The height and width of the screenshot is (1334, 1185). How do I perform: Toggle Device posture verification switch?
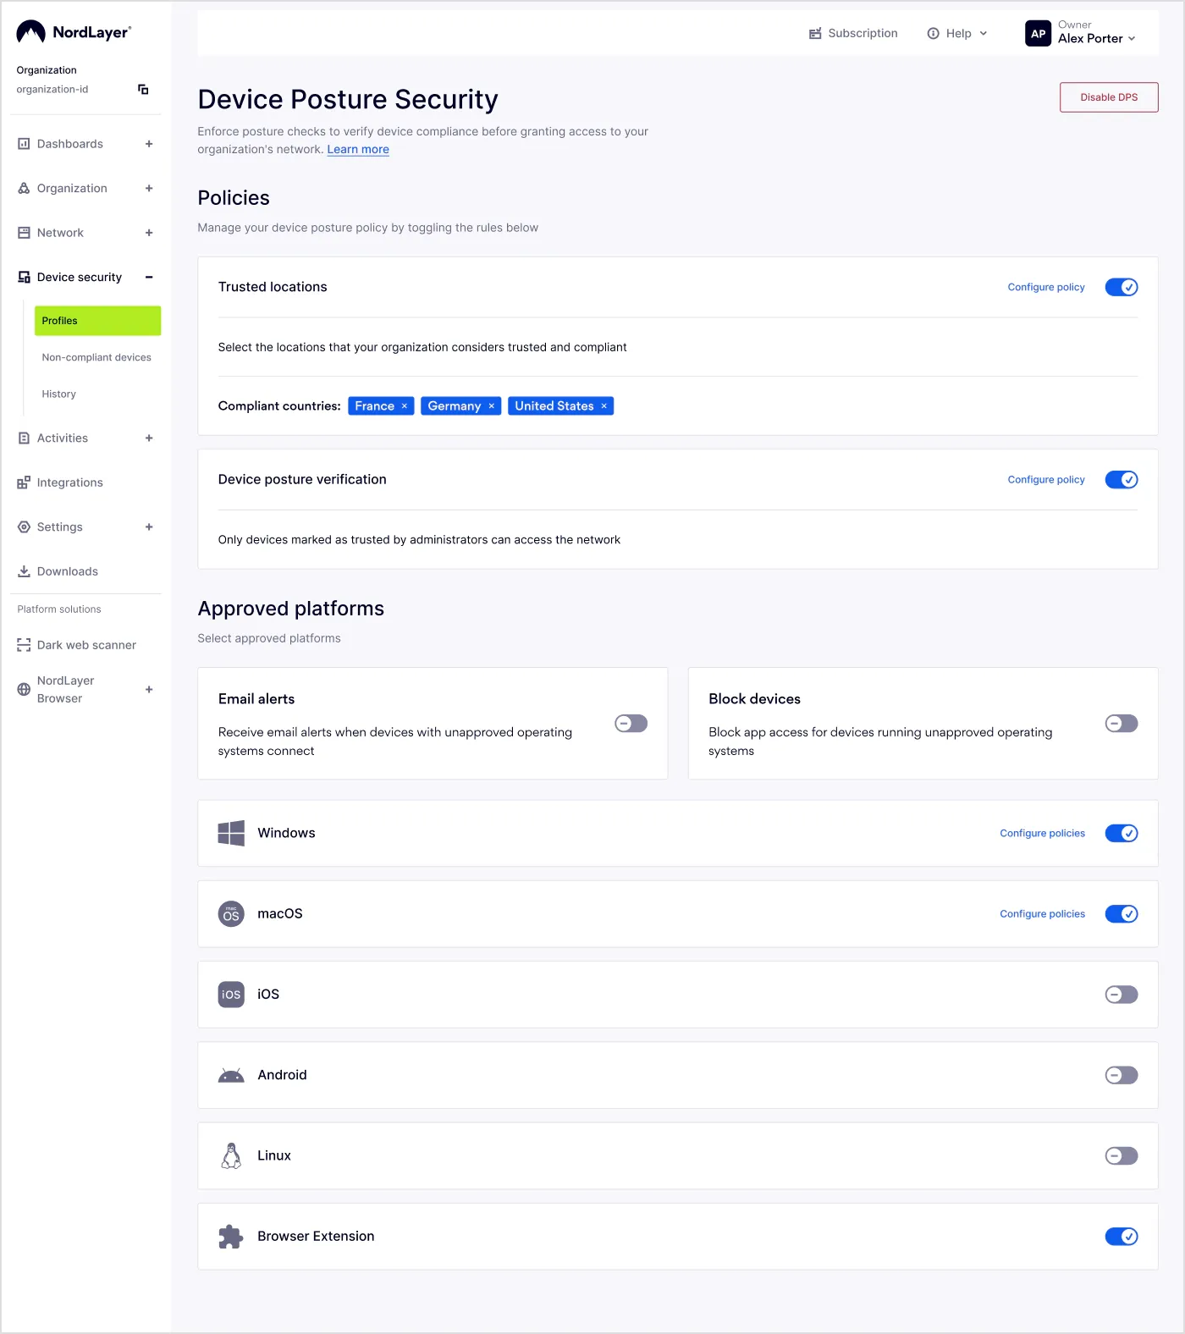point(1122,479)
